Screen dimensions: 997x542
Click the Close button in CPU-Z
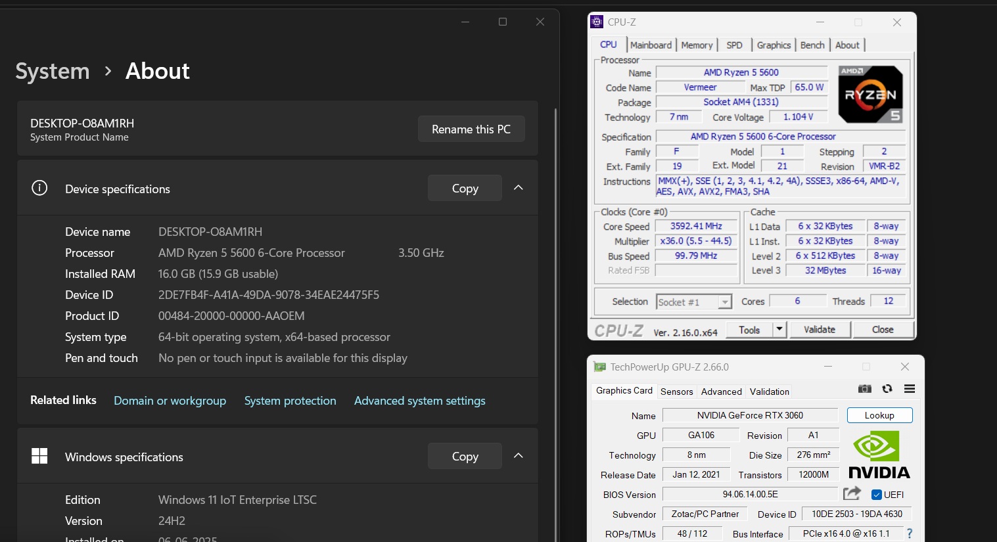[x=883, y=329]
